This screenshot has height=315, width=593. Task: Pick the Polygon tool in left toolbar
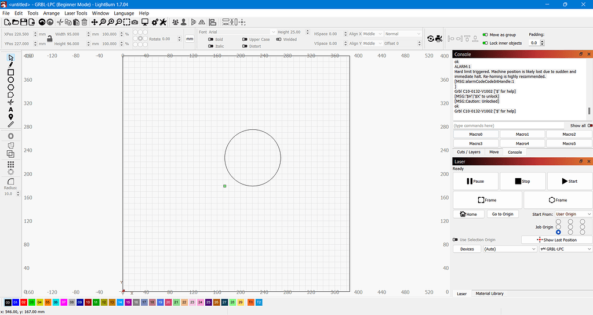(10, 88)
